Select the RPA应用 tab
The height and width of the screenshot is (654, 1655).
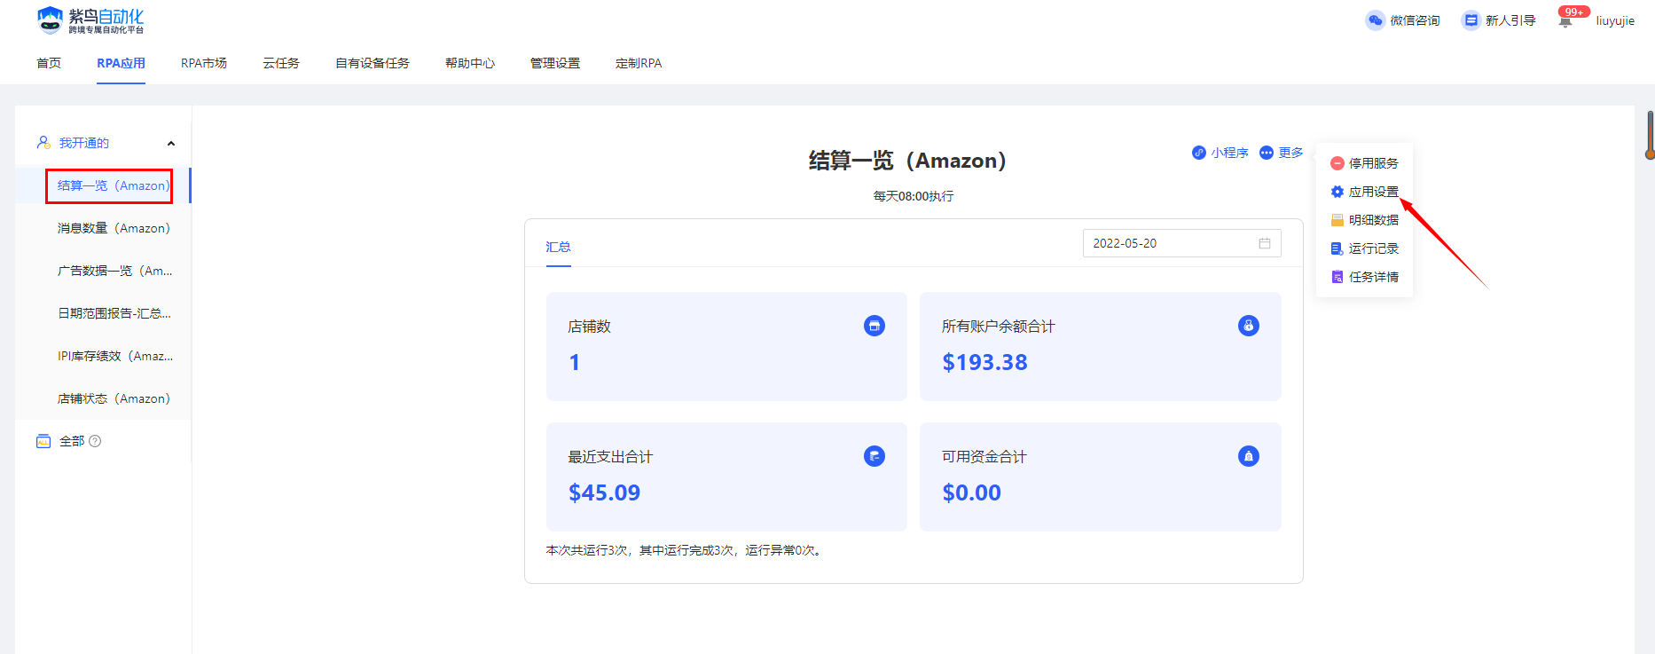pyautogui.click(x=122, y=63)
